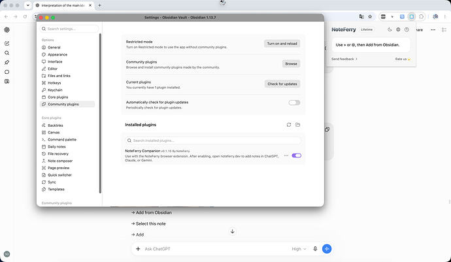
Task: Click the active NoteFerry extension toolbar icon
Action: [x=412, y=17]
